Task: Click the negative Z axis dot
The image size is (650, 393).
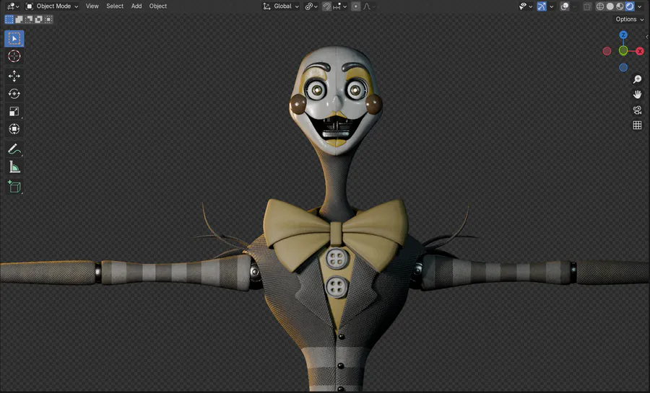Action: pos(623,68)
